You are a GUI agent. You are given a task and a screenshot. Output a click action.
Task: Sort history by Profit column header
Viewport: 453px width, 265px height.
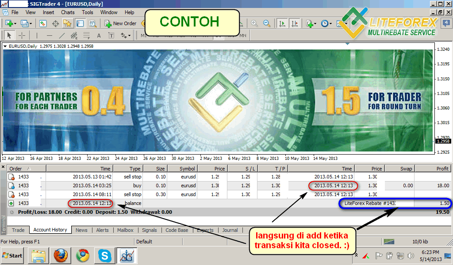click(x=433, y=169)
